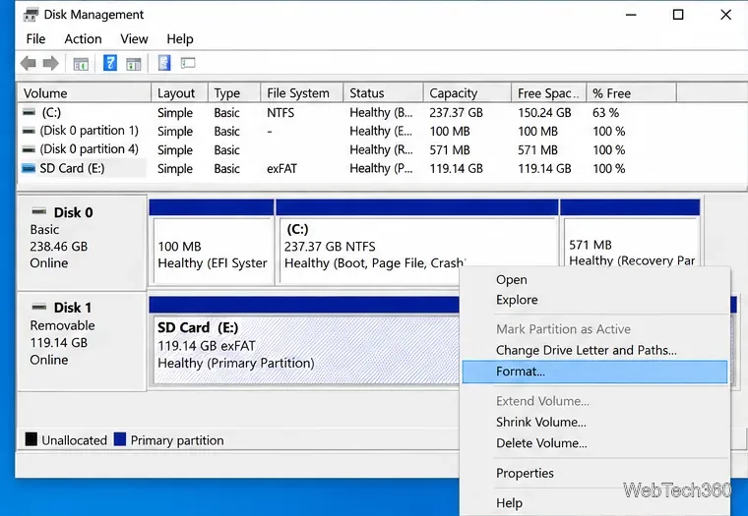Image resolution: width=748 pixels, height=516 pixels.
Task: Click the Show/Hide Console Tree icon
Action: click(81, 63)
